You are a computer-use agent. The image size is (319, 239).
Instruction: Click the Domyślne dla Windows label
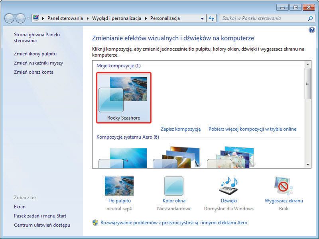click(229, 209)
